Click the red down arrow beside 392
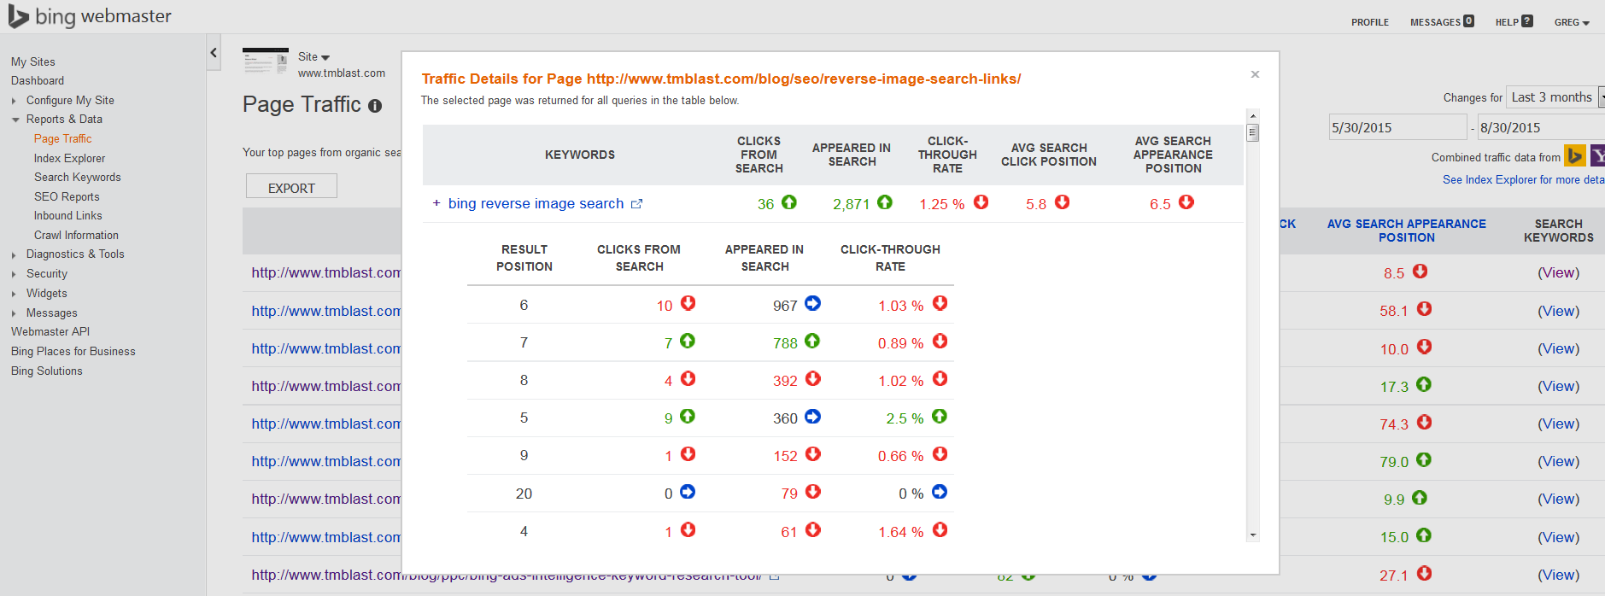Viewport: 1605px width, 596px height. [x=813, y=378]
